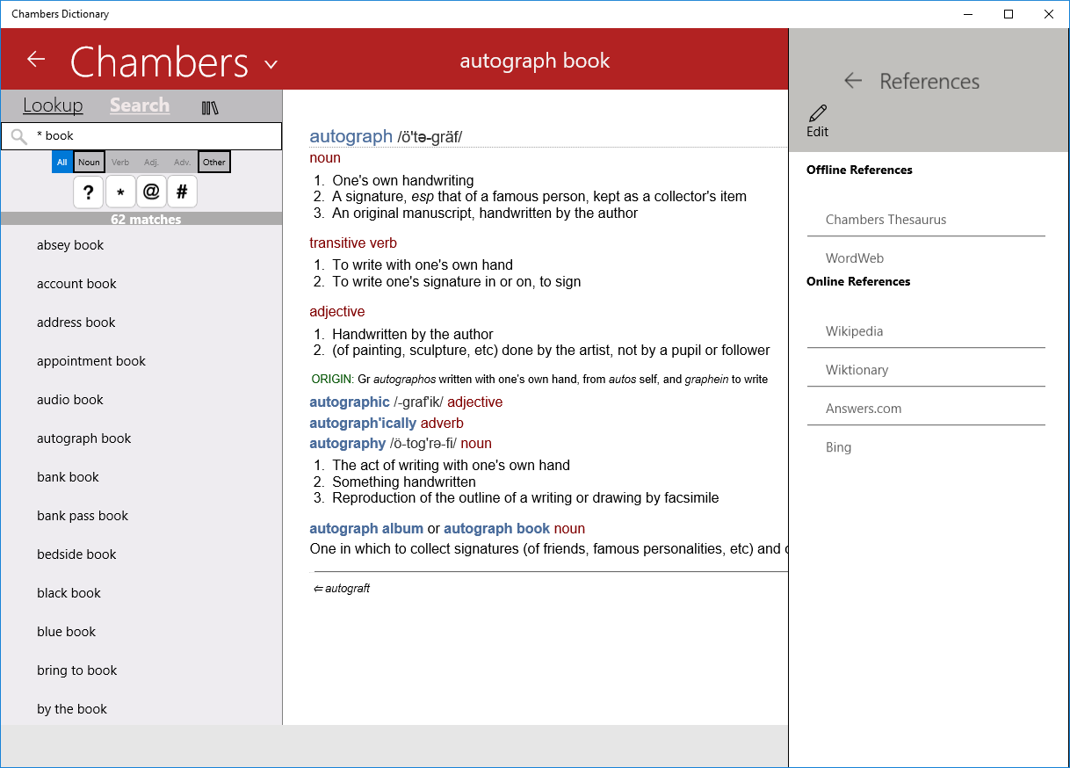Select the All filter button

[61, 162]
